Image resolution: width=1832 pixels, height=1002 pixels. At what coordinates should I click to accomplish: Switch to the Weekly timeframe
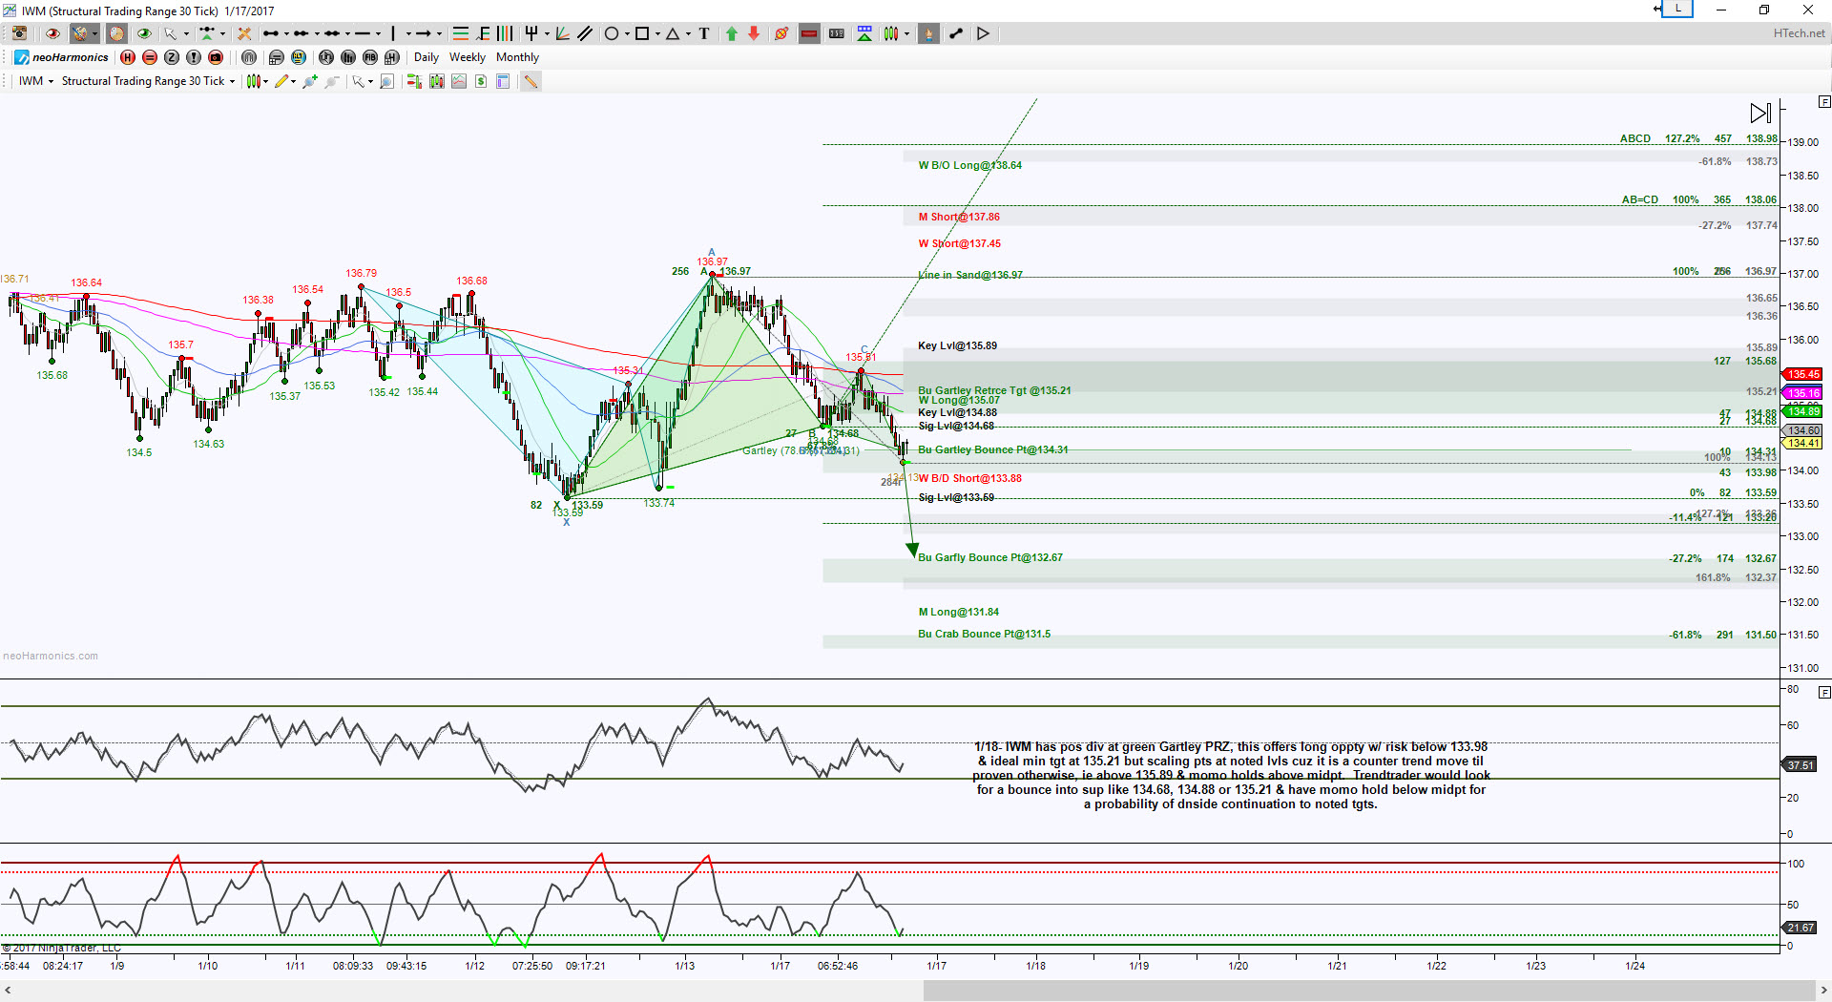click(468, 57)
